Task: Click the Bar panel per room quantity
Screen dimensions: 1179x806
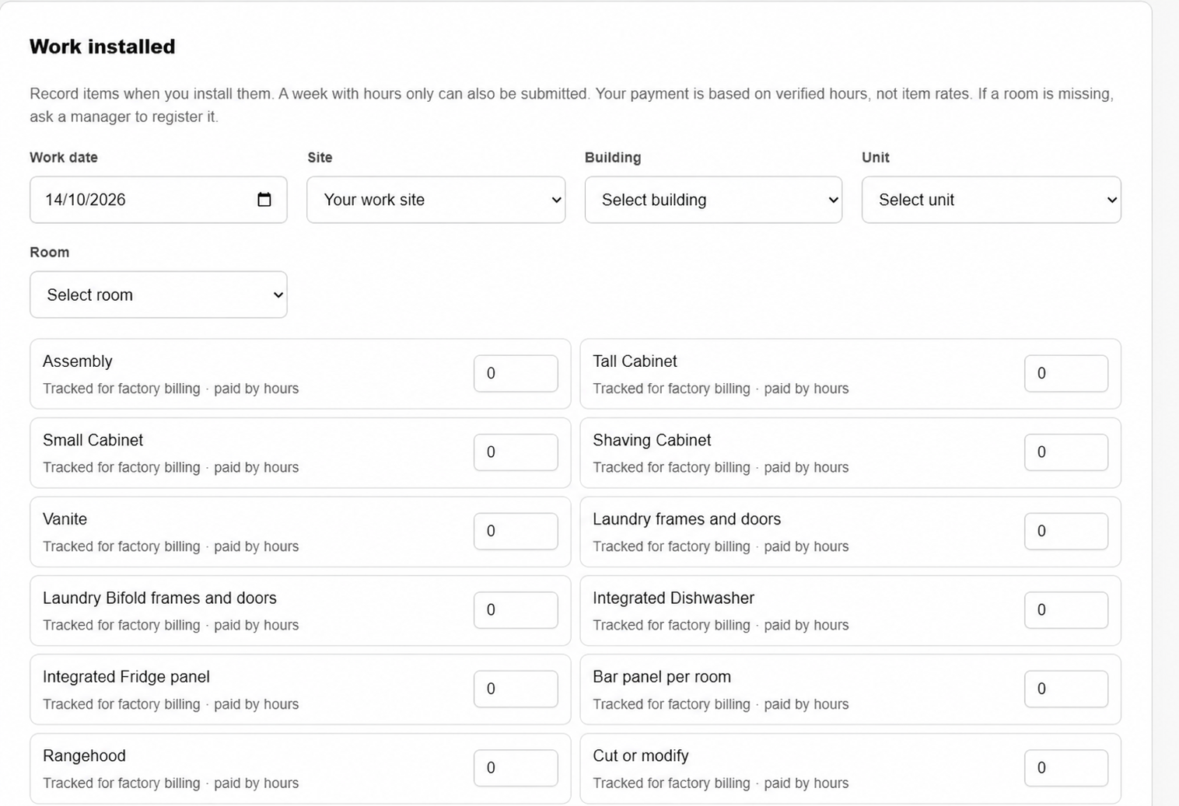Action: 1066,689
